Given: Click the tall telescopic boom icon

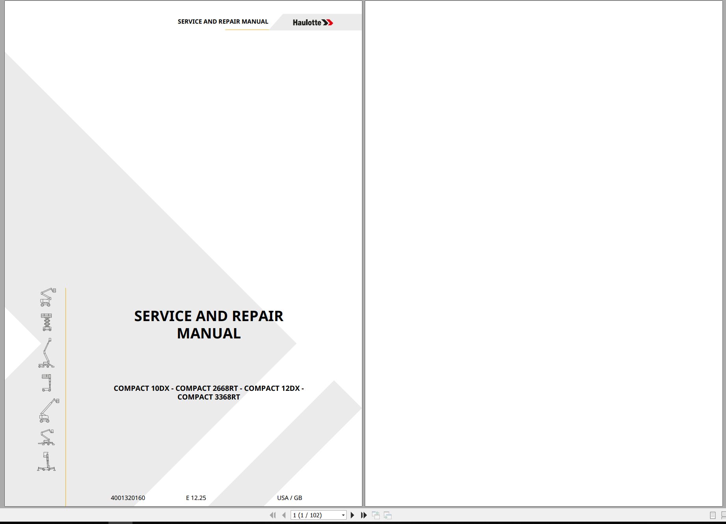Looking at the screenshot, I should [46, 353].
